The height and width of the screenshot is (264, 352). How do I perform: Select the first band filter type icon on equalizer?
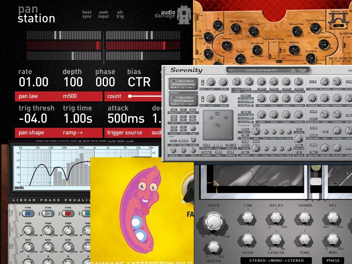point(28,214)
